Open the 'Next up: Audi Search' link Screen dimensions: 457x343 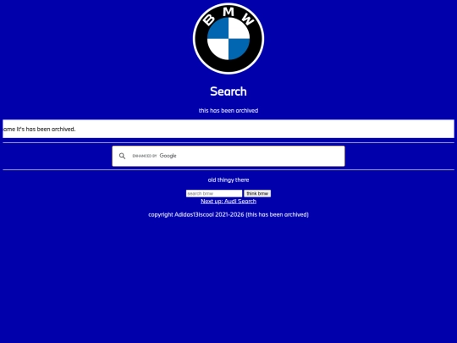[228, 202]
